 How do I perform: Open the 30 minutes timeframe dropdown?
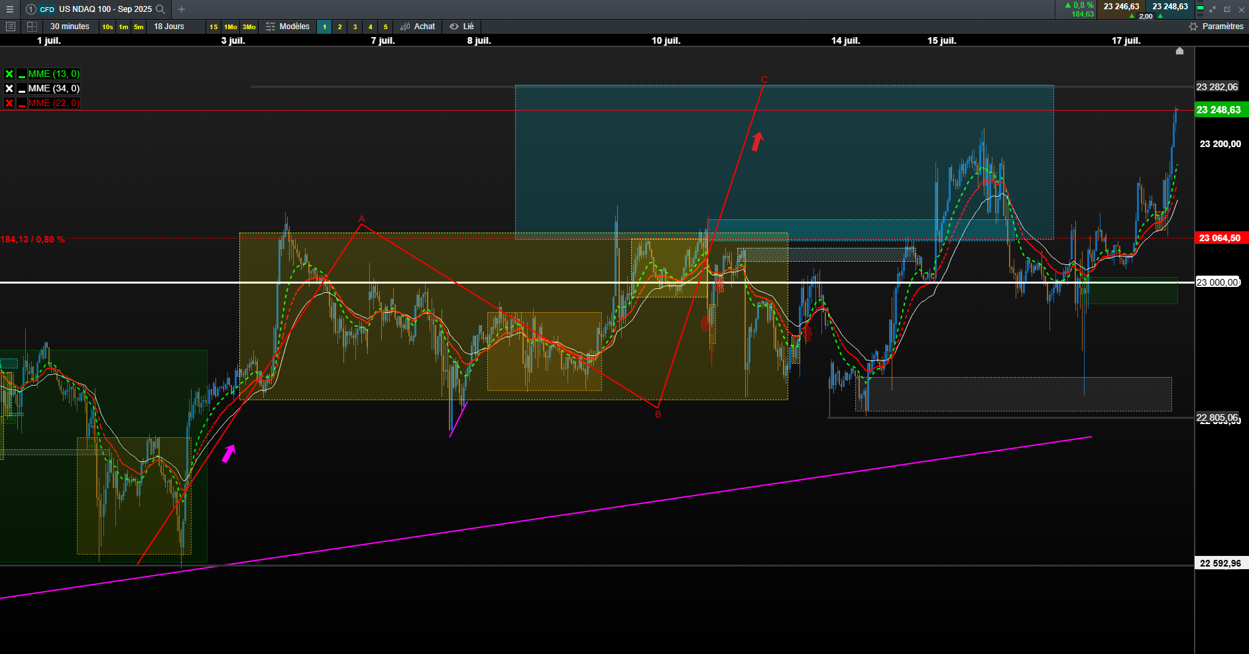click(x=70, y=27)
